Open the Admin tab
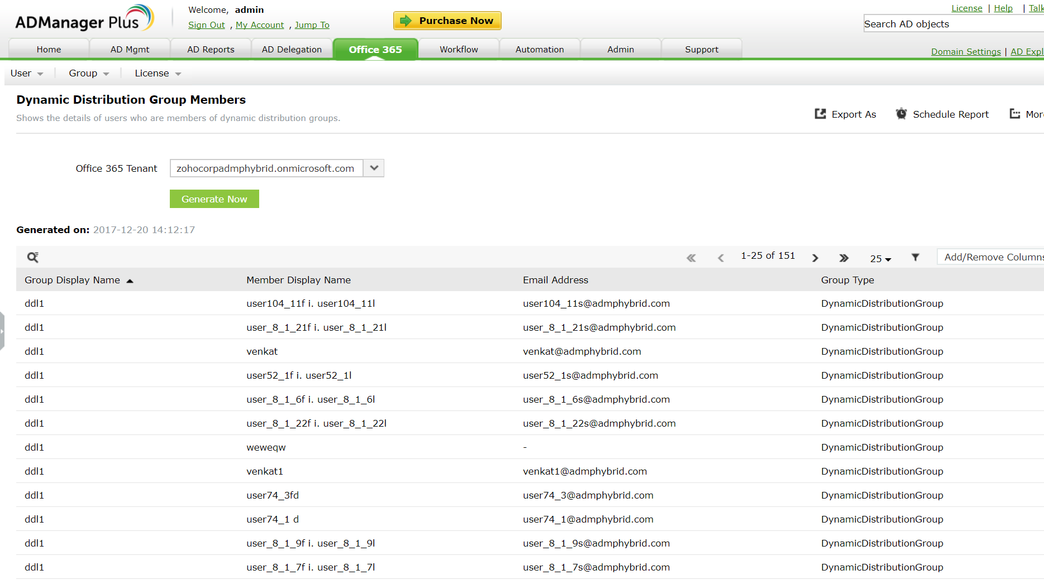The height and width of the screenshot is (580, 1044). [621, 49]
